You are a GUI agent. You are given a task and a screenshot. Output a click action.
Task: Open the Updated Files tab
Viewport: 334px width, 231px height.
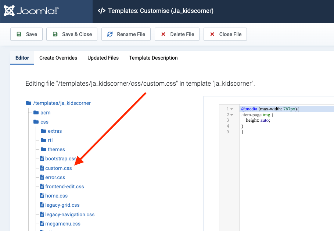tap(103, 58)
